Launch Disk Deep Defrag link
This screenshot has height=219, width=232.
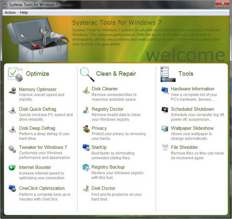37,128
